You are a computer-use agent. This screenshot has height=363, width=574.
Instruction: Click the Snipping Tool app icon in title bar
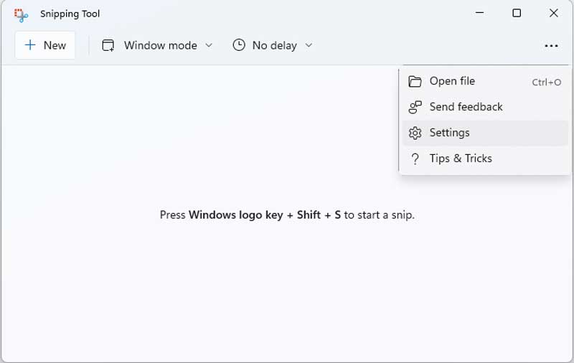point(21,14)
